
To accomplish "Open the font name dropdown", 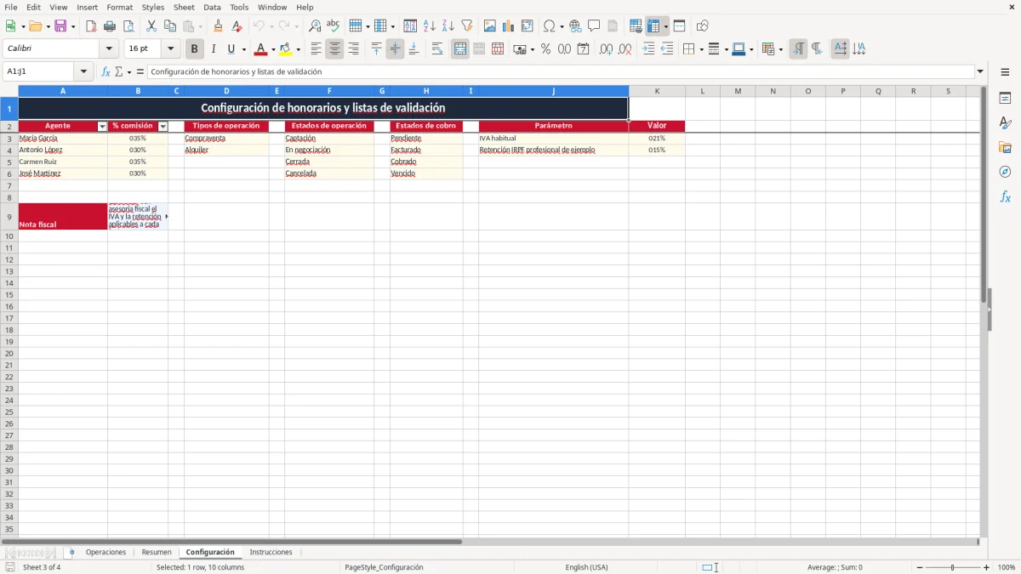I will (x=108, y=49).
